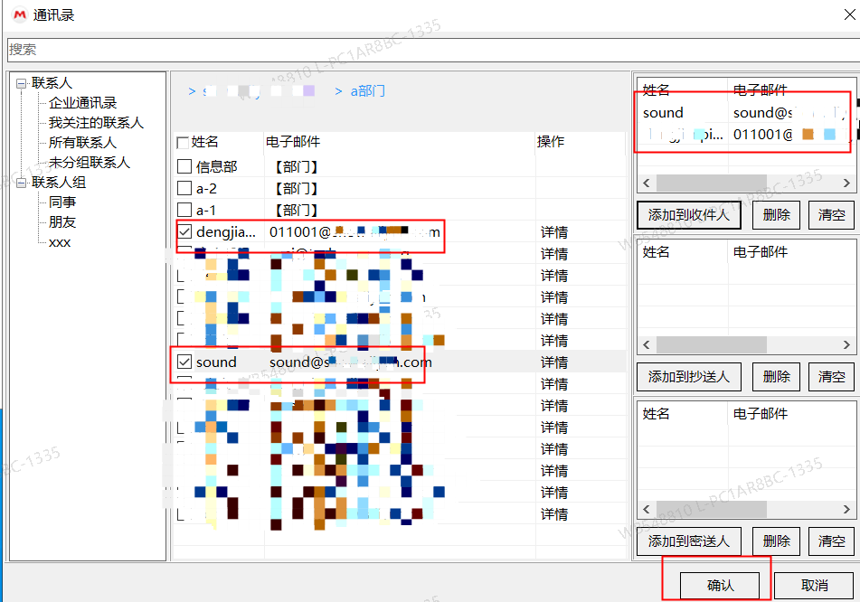Collapse the 联系人组 tree node

(21, 183)
